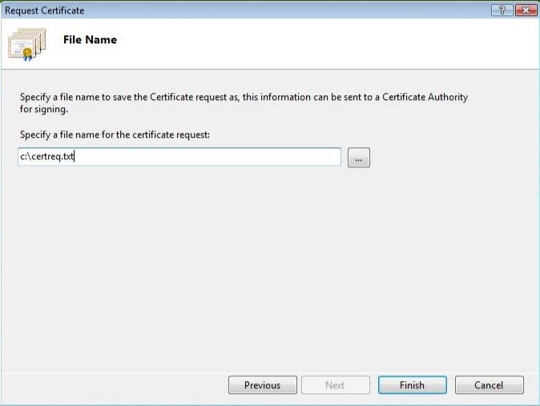Close the Request Certificate dialog with X
This screenshot has width=540, height=406.
pyautogui.click(x=525, y=10)
